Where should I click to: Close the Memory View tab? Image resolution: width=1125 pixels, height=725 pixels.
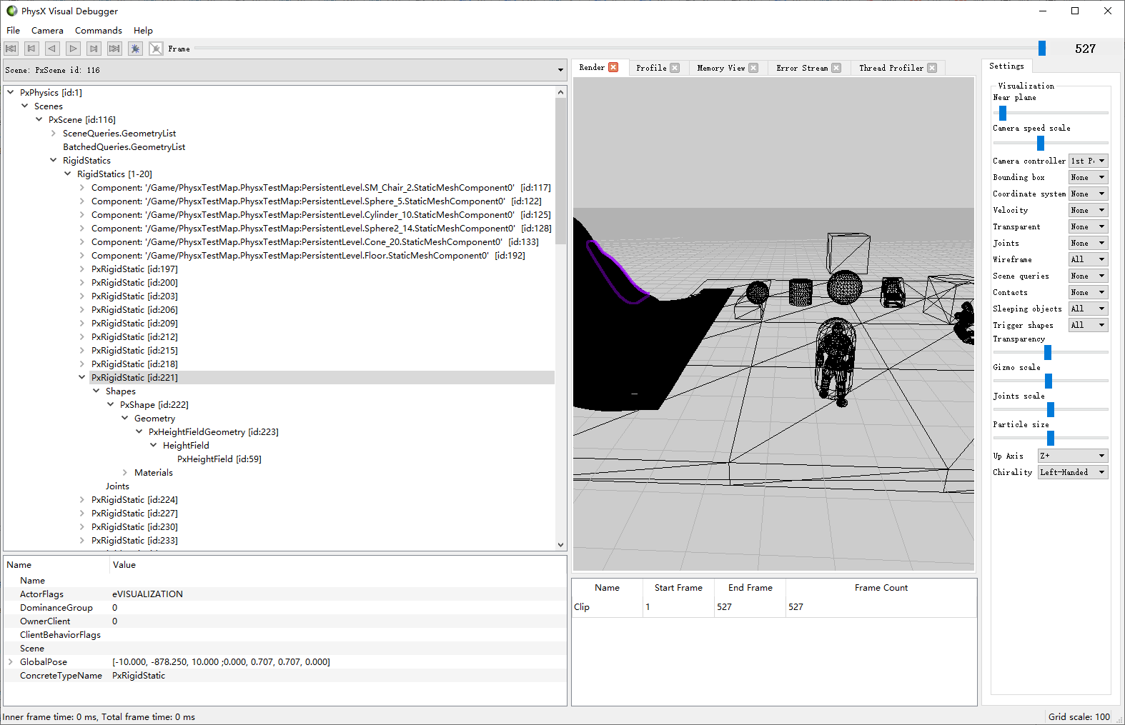pyautogui.click(x=753, y=68)
